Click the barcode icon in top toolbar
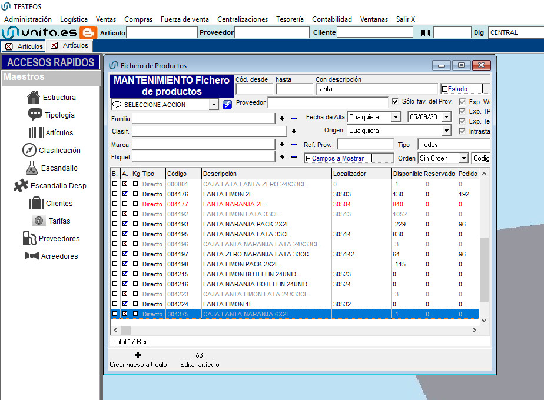 coord(425,33)
